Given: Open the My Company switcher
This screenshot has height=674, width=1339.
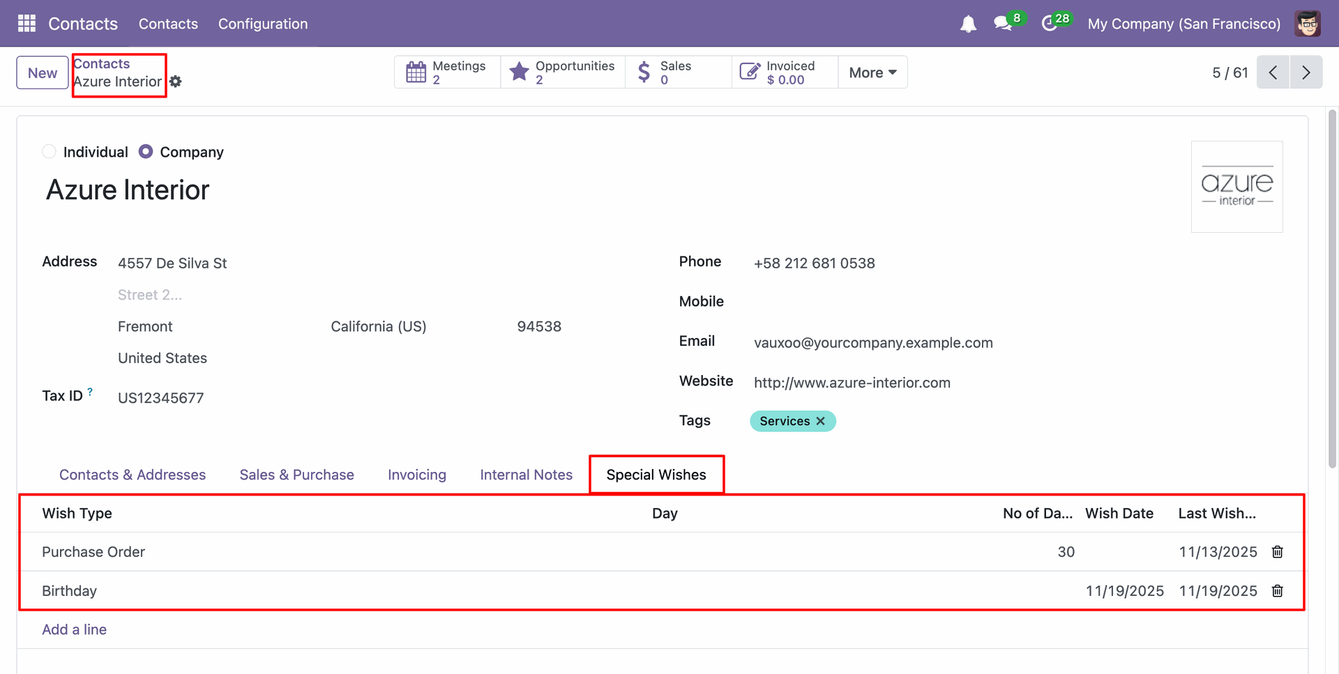Looking at the screenshot, I should 1183,24.
